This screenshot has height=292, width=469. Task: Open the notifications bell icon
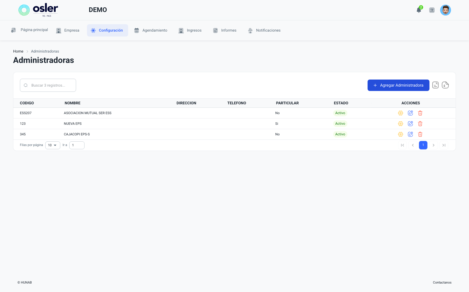click(419, 10)
